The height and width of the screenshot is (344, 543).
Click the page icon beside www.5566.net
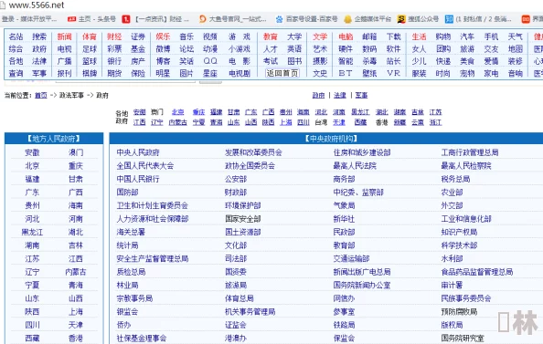pos(3,5)
